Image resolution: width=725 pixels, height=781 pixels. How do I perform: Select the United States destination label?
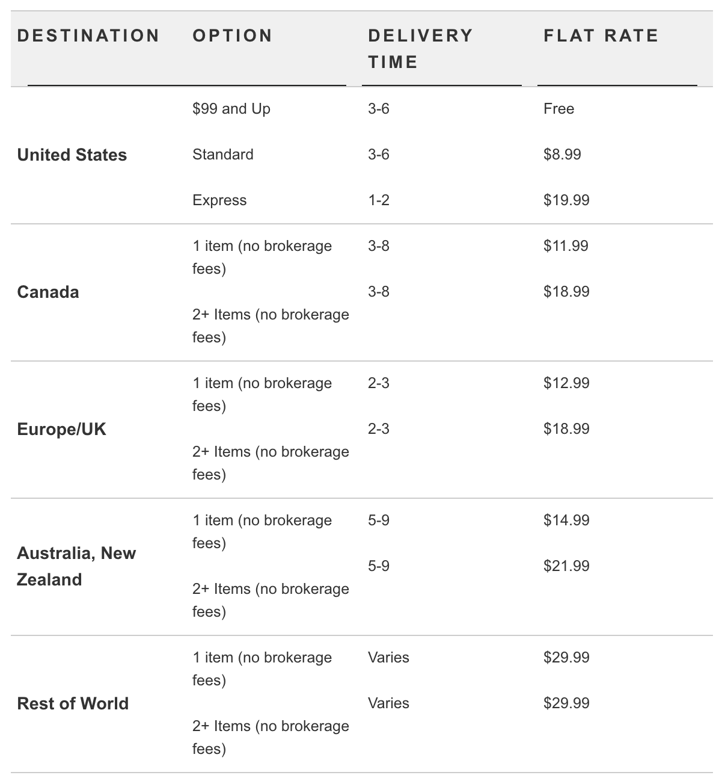[72, 155]
